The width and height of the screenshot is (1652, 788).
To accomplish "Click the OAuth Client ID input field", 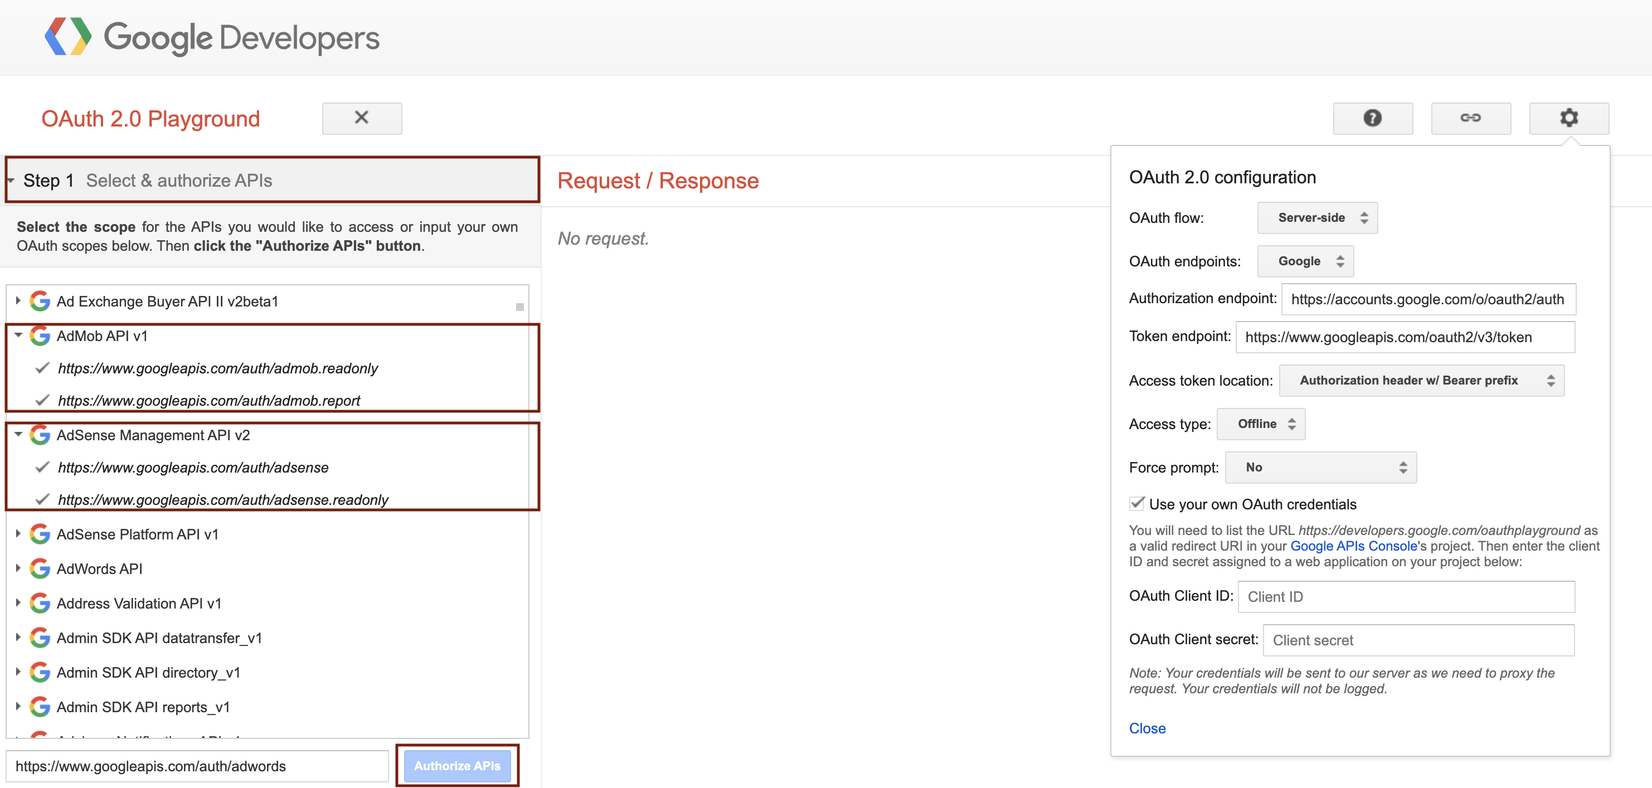I will (x=1406, y=596).
